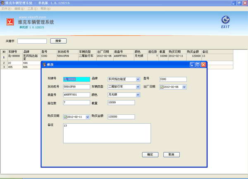Confirm with the 确定 button

[x=150, y=155]
